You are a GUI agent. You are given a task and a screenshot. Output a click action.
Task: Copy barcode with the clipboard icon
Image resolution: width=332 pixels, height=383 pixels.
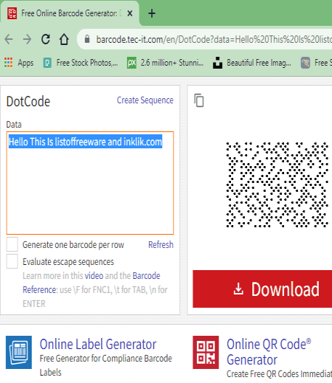coord(199,100)
